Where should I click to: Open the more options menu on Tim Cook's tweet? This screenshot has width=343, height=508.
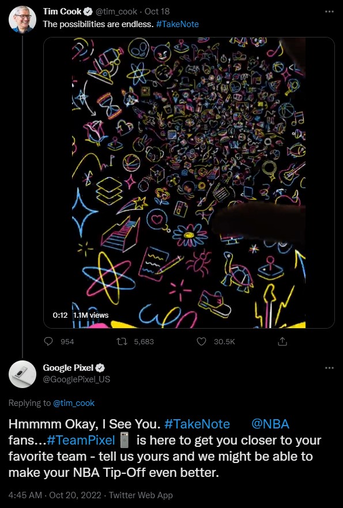(329, 12)
